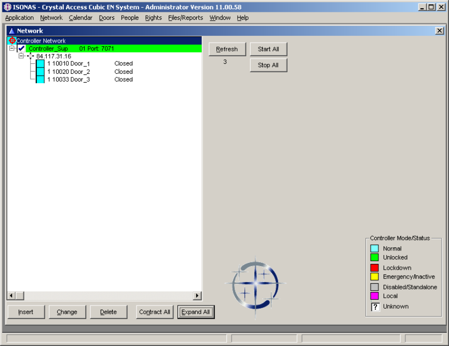Click the Expand All button
This screenshot has width=449, height=346.
click(196, 312)
